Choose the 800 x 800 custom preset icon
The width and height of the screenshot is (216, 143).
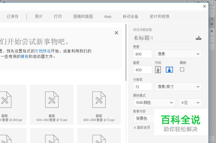pyautogui.click(x=99, y=100)
